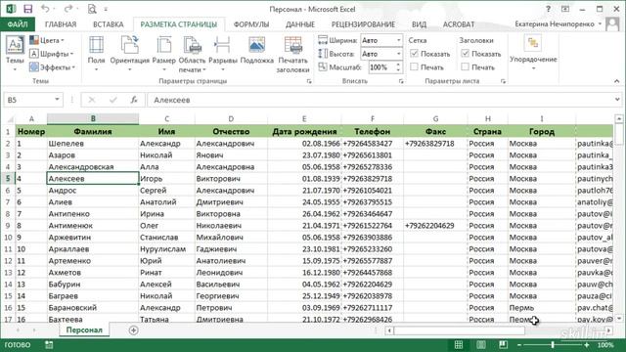Open Print Preview from quick access toolbar

92,9
